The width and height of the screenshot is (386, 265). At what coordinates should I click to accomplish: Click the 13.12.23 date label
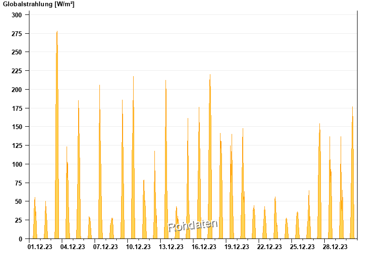171,247
